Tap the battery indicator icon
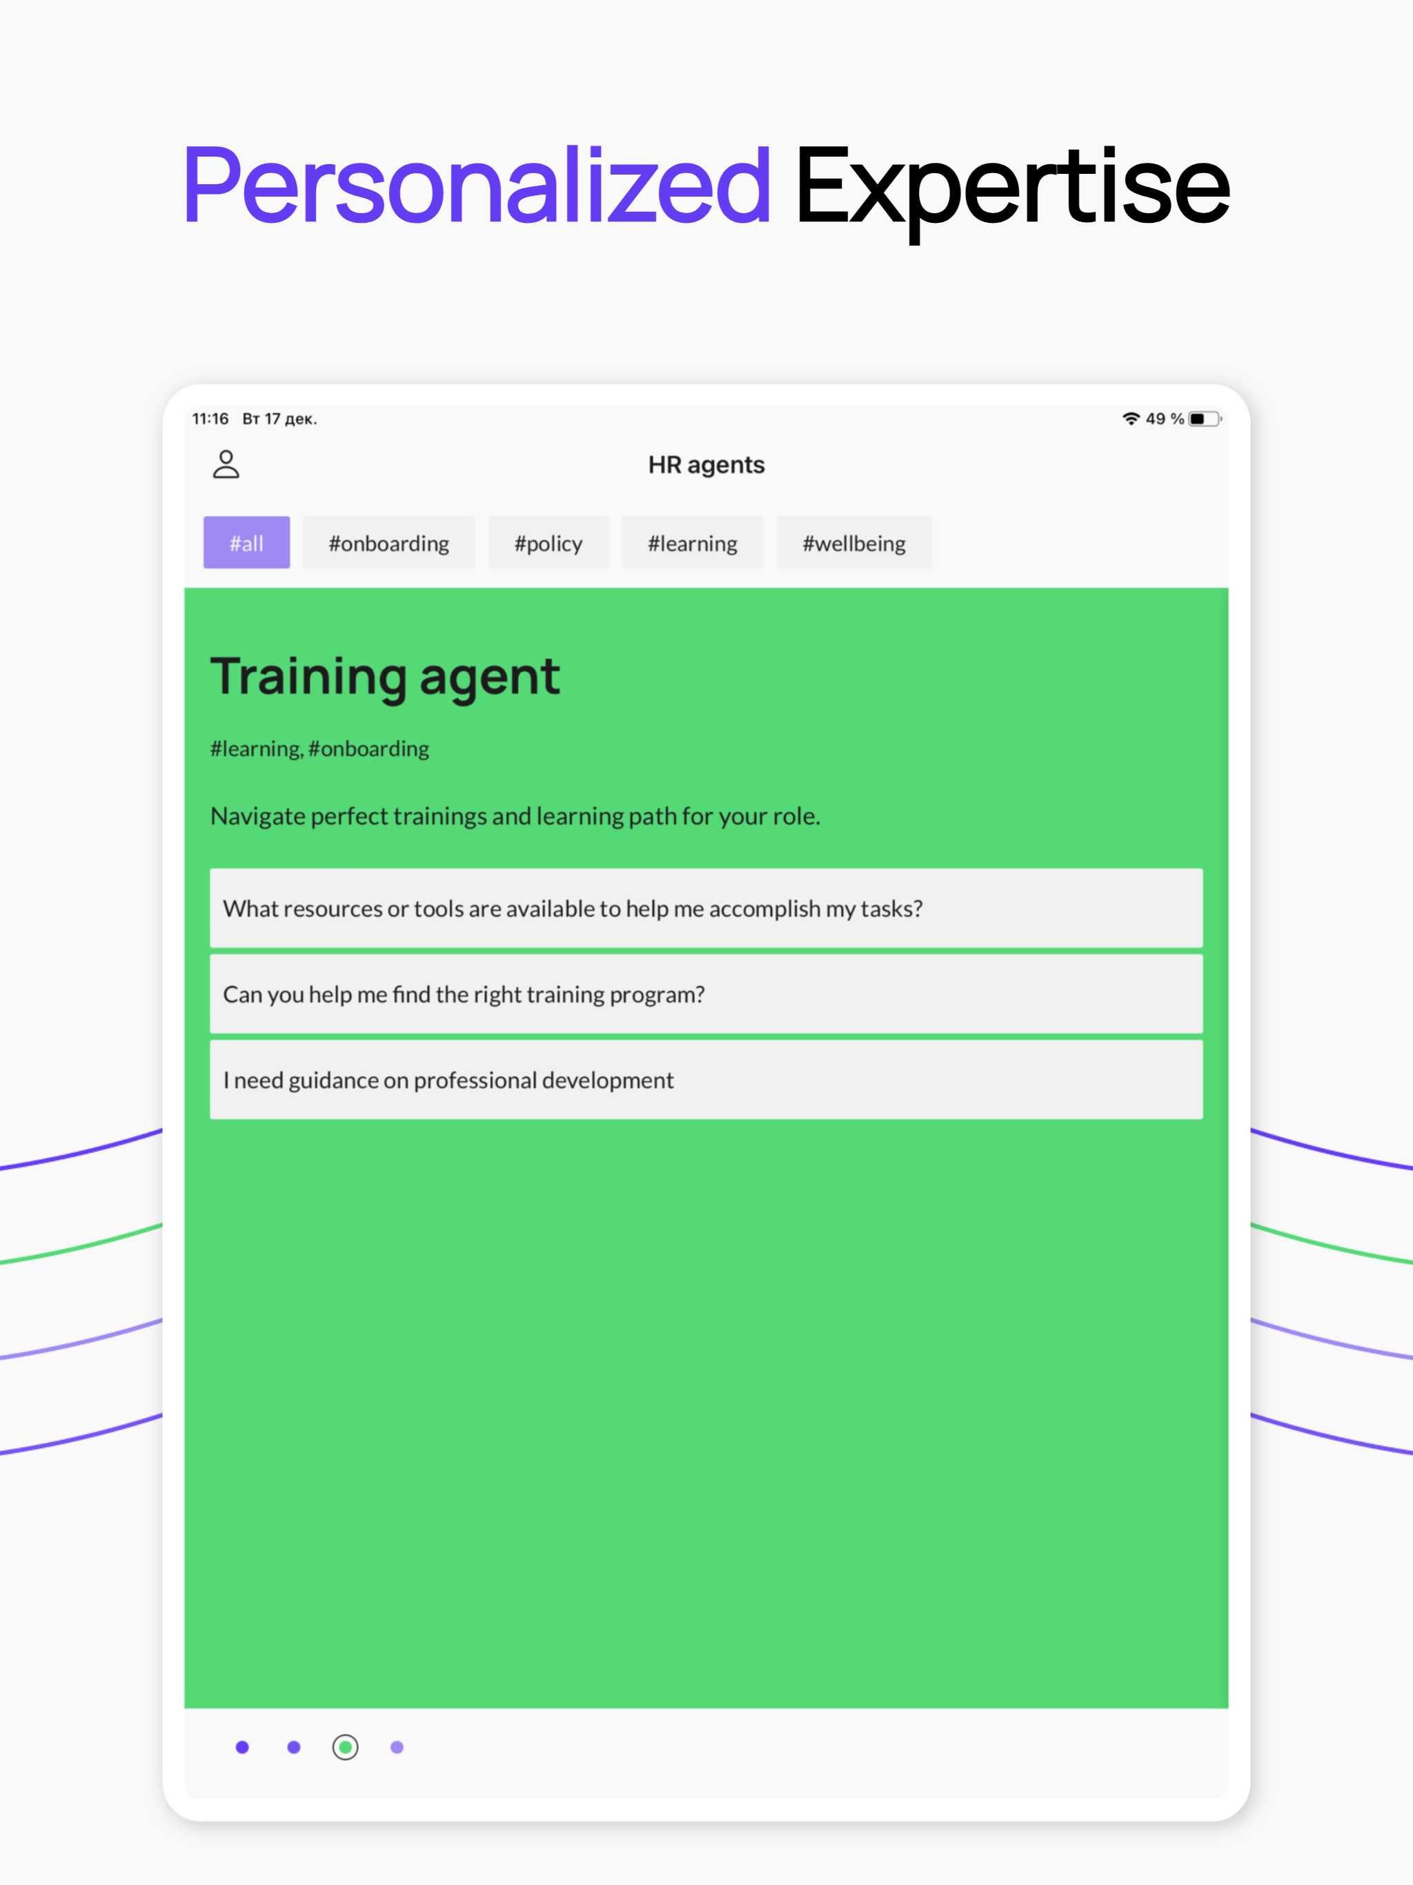This screenshot has width=1413, height=1885. tap(1205, 418)
